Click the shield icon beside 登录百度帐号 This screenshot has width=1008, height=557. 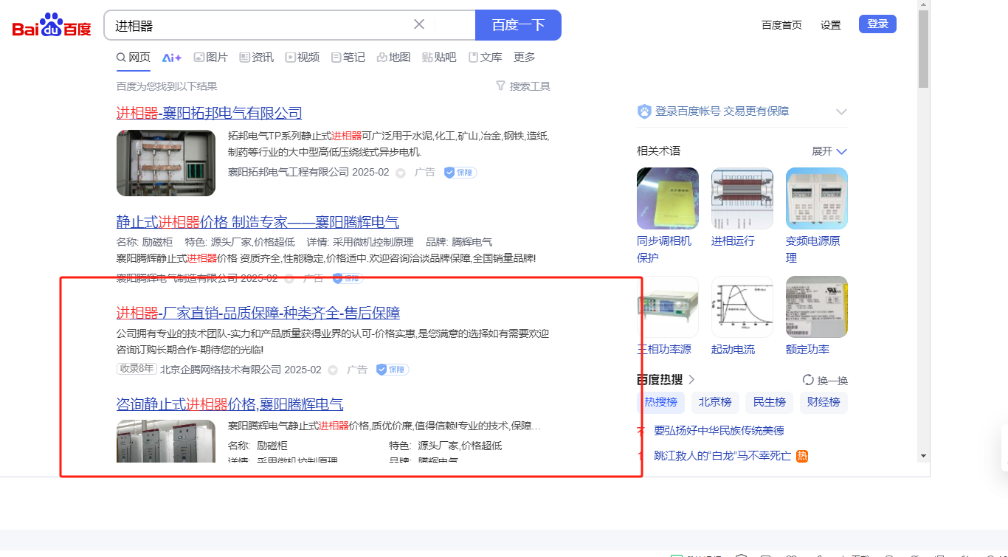coord(644,111)
